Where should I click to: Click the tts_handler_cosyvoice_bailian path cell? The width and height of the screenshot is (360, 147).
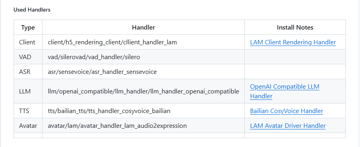(x=143, y=111)
